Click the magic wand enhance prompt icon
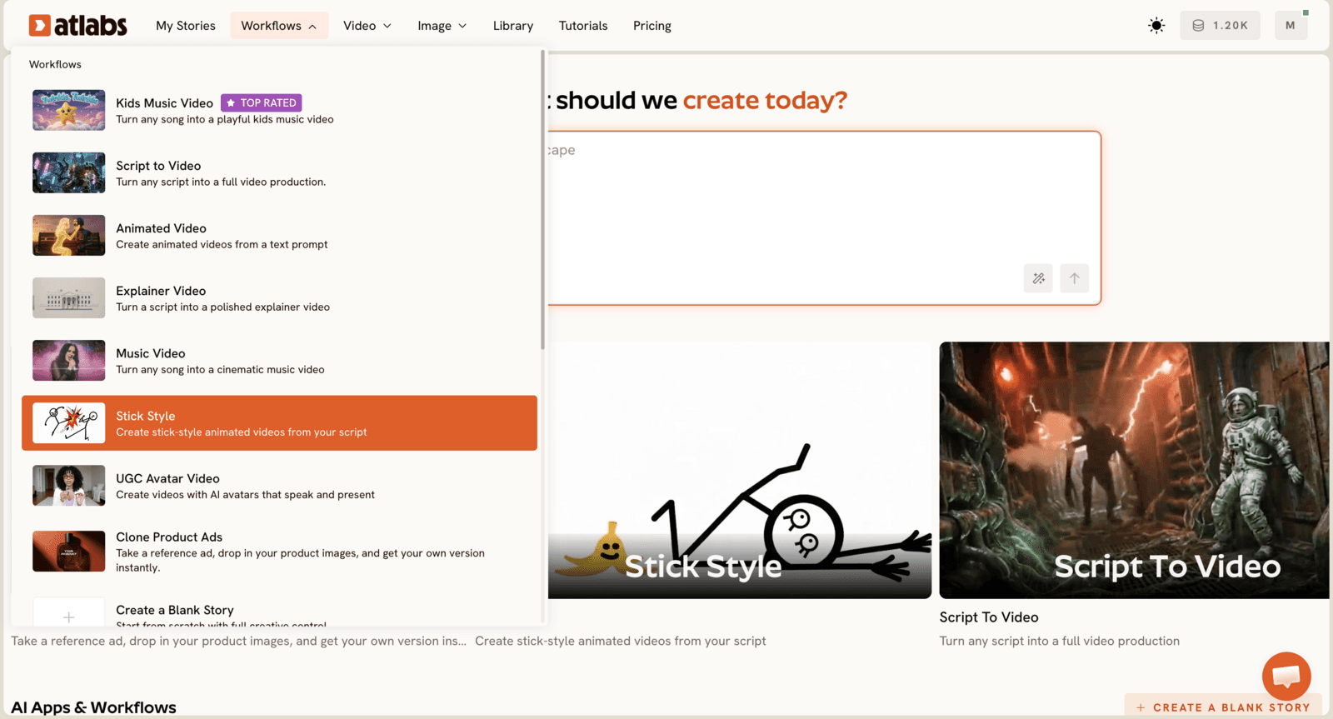 (x=1038, y=278)
